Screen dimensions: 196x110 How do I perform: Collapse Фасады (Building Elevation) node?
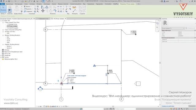click(x=3, y=35)
